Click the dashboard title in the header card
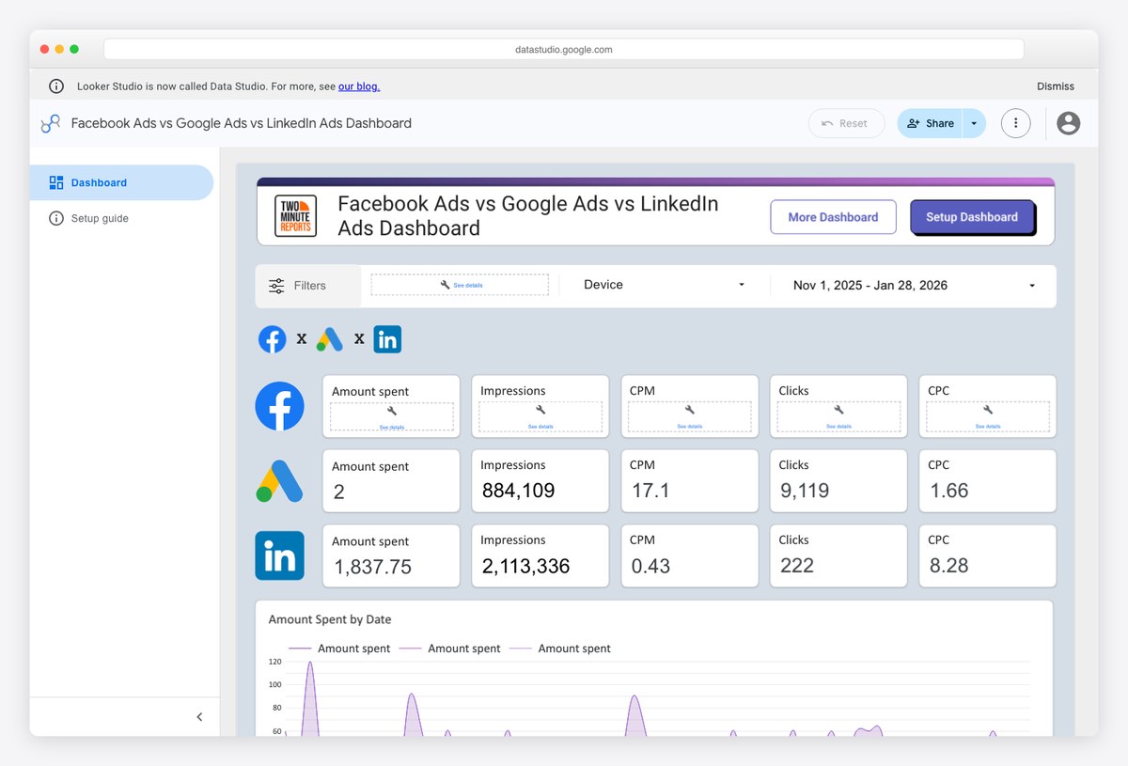 pyautogui.click(x=528, y=216)
